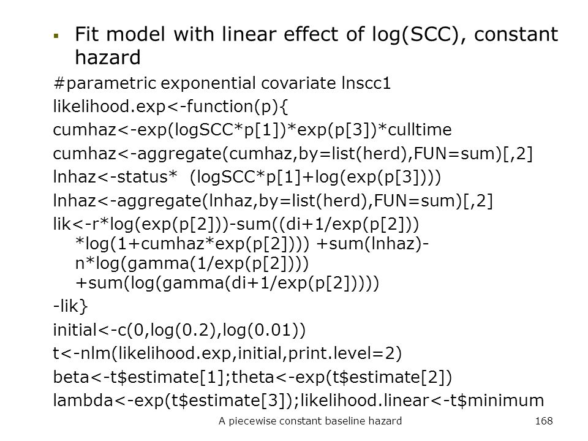Click the line beginning 'lik<-r*log(exp(p[2]))'
This screenshot has height=441, width=588.
[236, 224]
